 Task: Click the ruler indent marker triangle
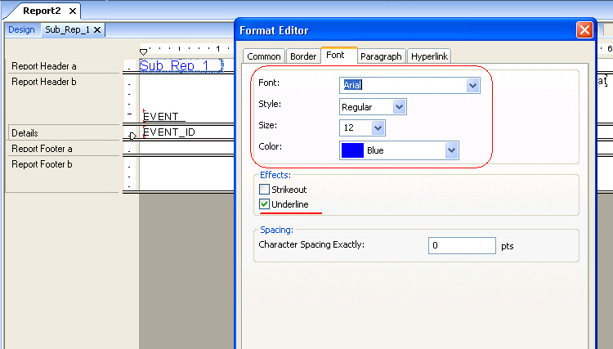point(144,51)
